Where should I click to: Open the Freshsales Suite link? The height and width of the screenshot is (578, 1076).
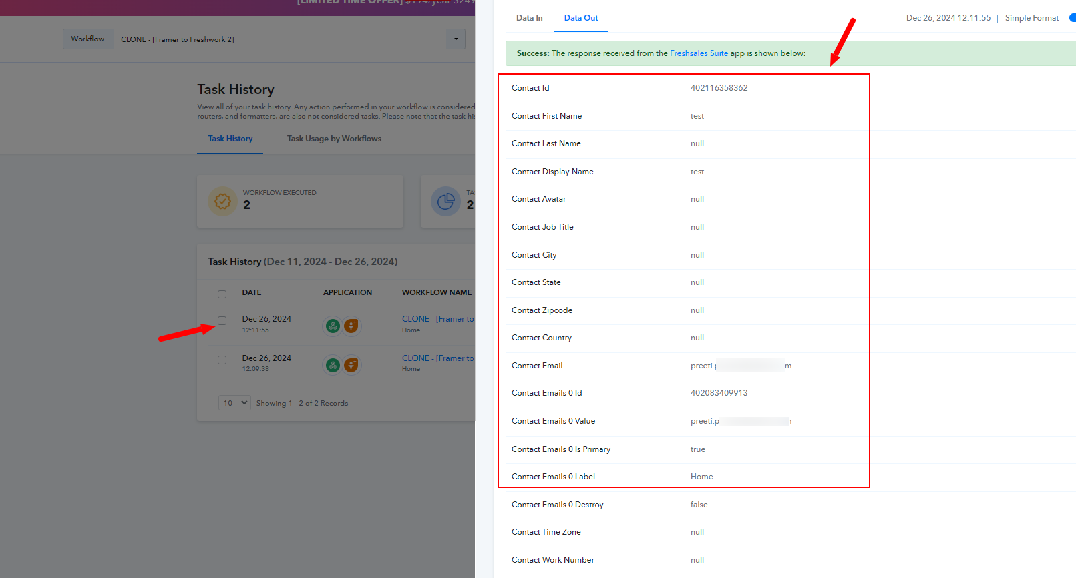699,53
